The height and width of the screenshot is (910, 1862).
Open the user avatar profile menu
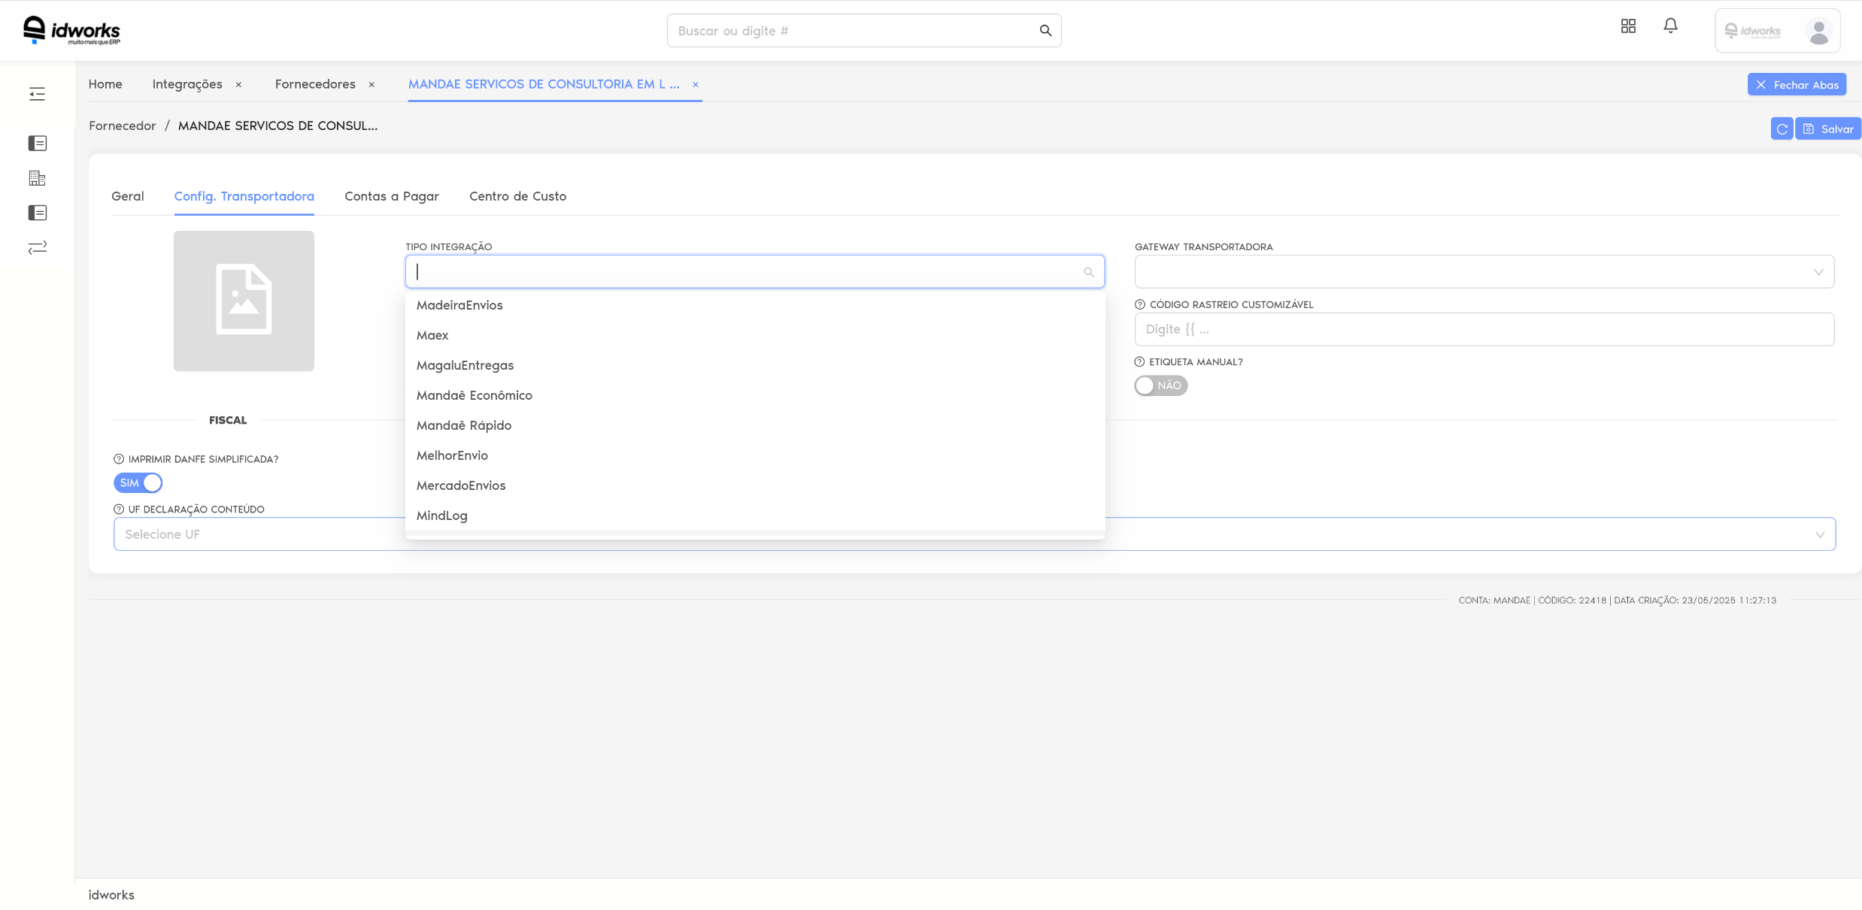(x=1818, y=32)
